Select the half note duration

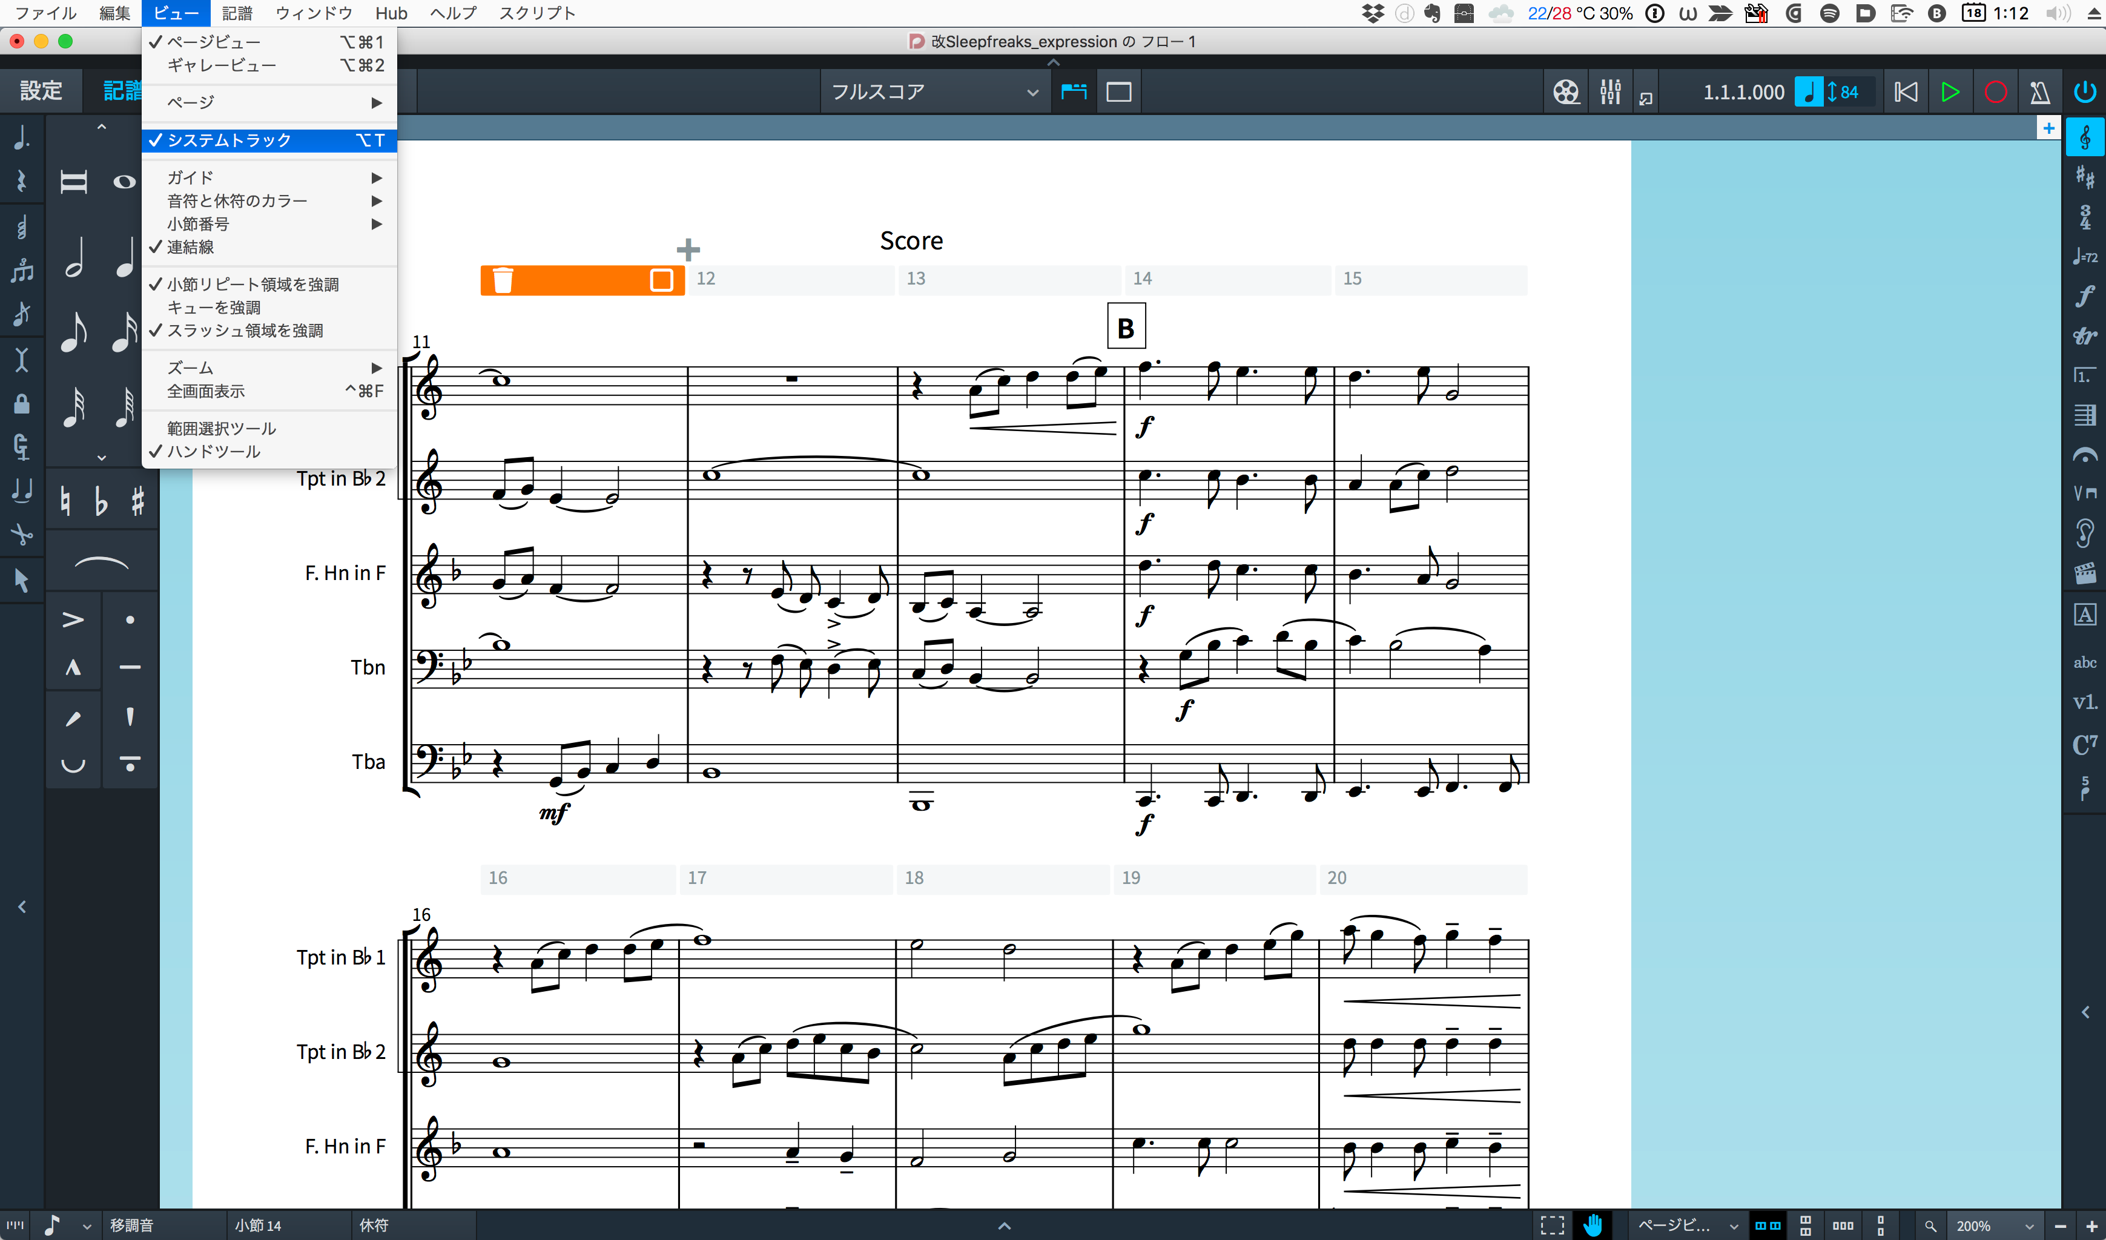74,257
